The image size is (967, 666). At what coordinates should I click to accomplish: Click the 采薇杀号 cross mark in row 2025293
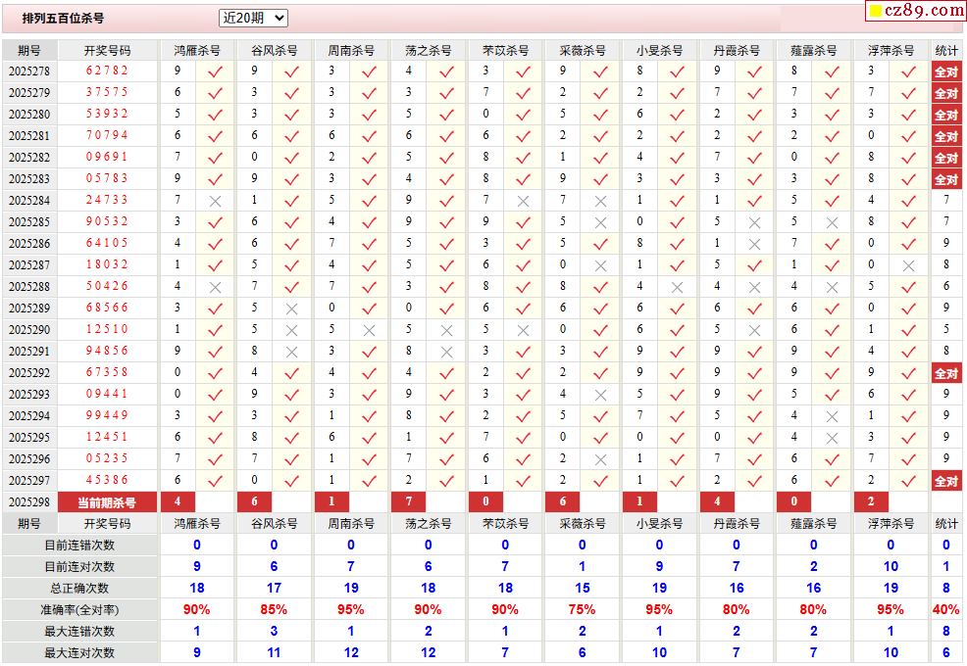[x=600, y=395]
